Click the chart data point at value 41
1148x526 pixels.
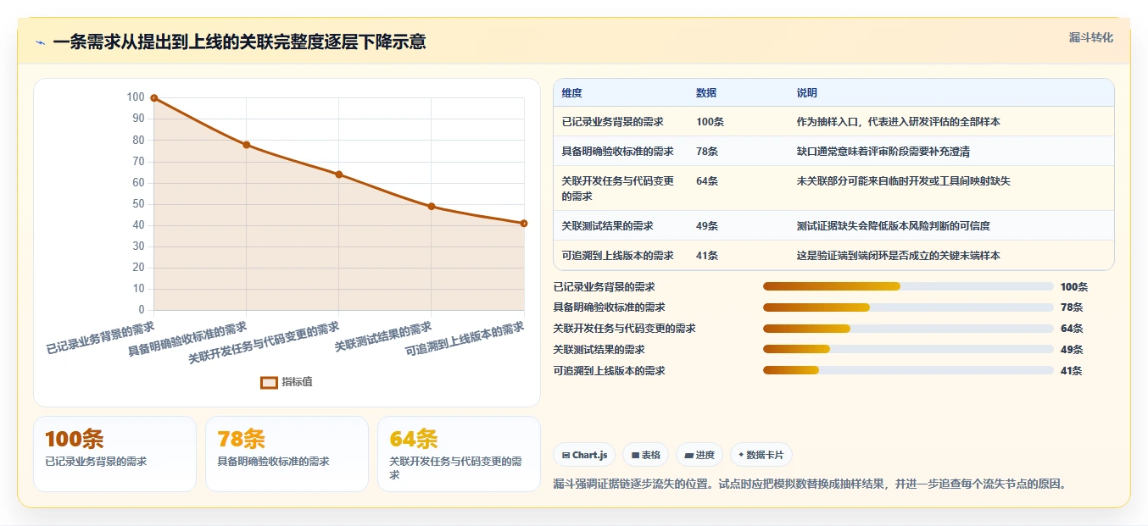pos(524,224)
